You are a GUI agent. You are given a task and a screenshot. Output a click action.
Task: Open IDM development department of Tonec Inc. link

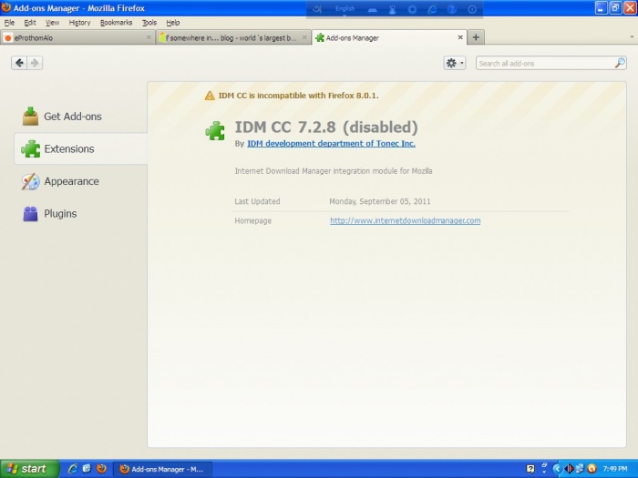(331, 144)
